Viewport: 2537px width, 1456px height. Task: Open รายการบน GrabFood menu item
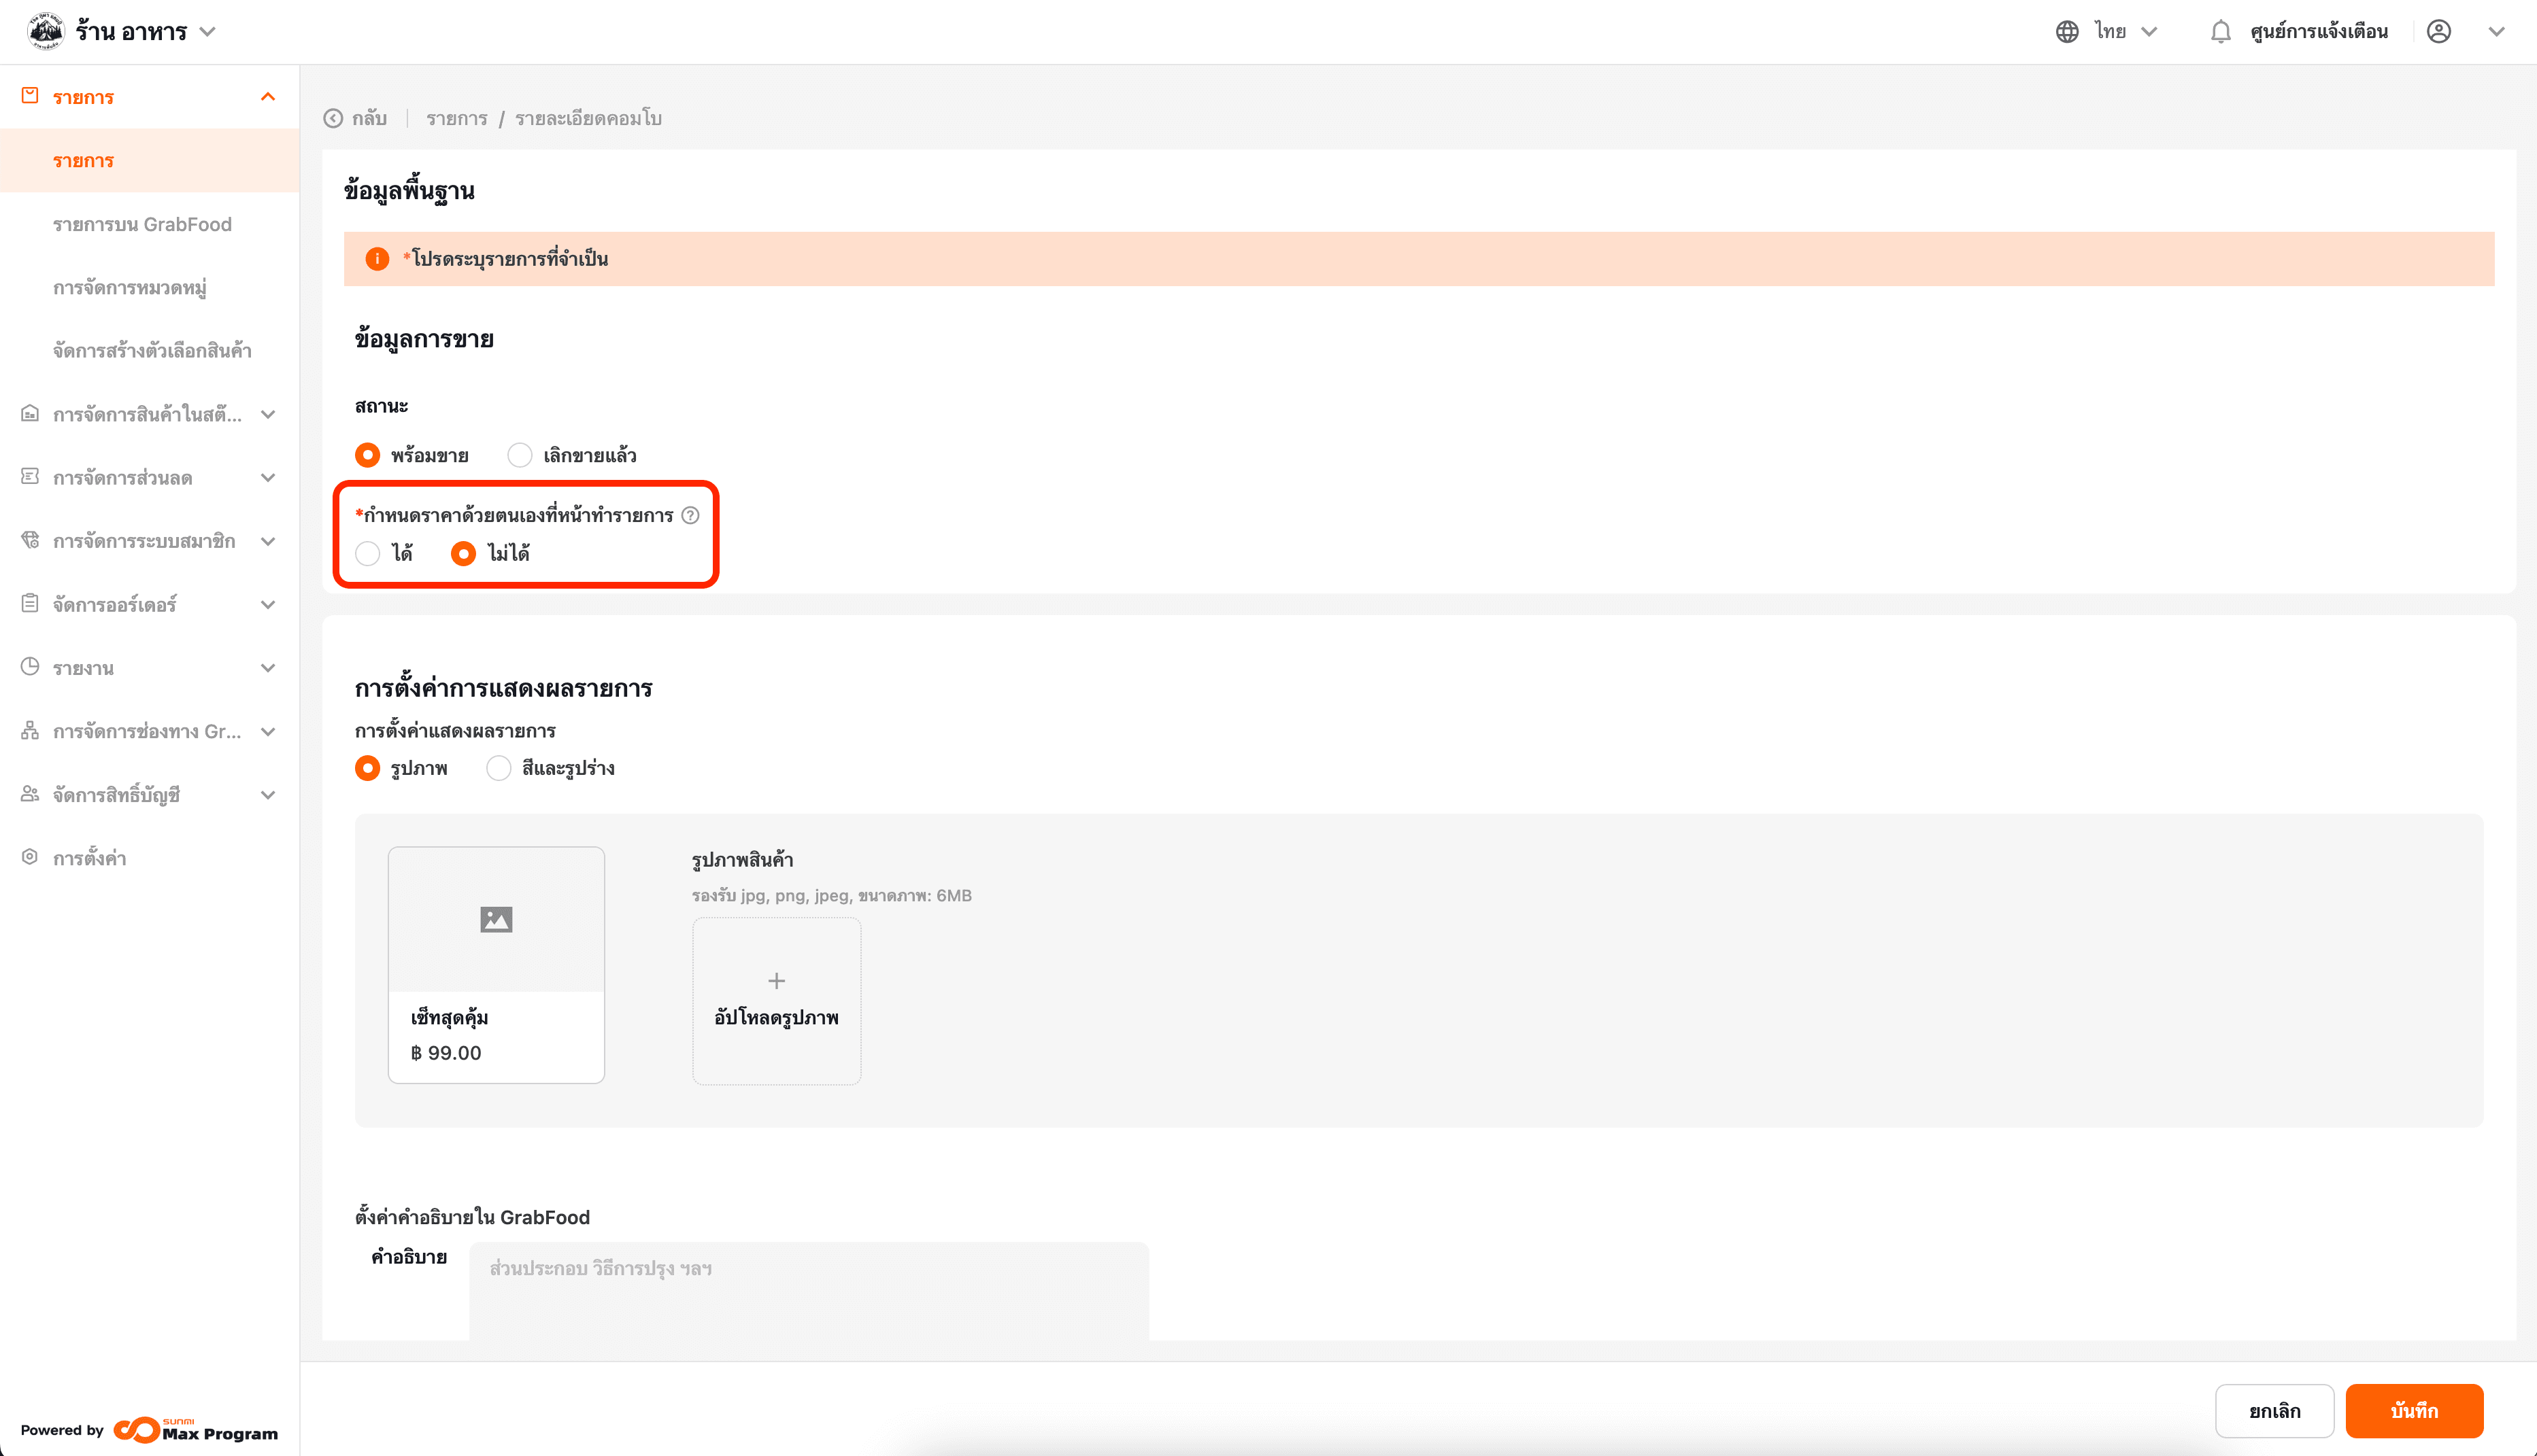tap(142, 224)
